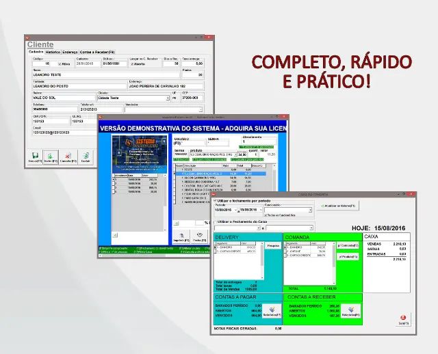Screen dimensions: 438x354
Task: Toggle 'Utilizar o Fechamento do Caixa' checkbox
Action: point(215,222)
